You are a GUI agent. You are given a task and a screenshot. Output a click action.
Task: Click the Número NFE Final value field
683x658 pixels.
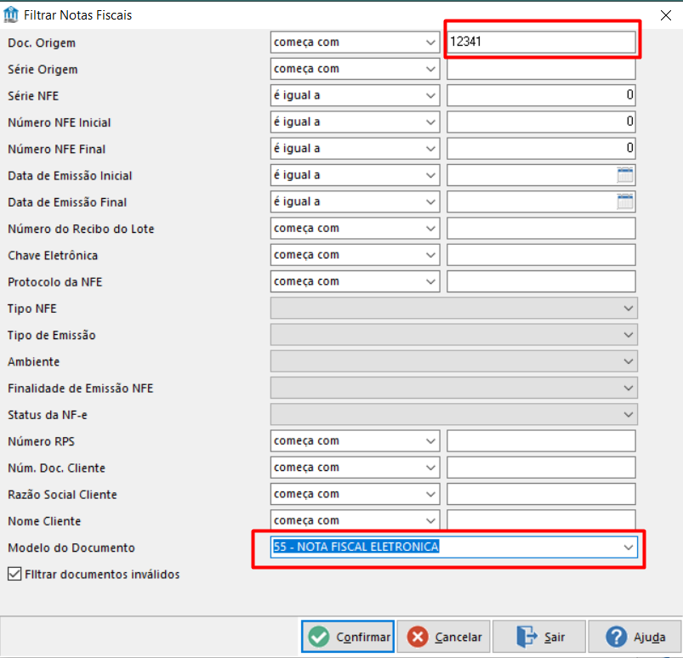[541, 149]
